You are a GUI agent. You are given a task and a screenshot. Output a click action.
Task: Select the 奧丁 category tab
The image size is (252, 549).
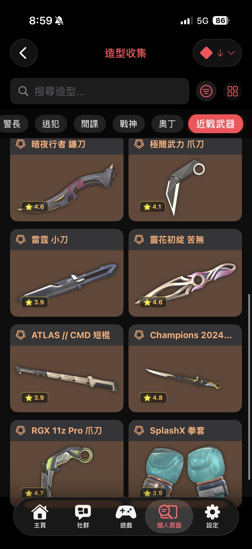(x=167, y=124)
